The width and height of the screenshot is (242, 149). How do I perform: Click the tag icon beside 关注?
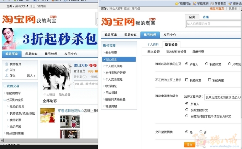7,70
